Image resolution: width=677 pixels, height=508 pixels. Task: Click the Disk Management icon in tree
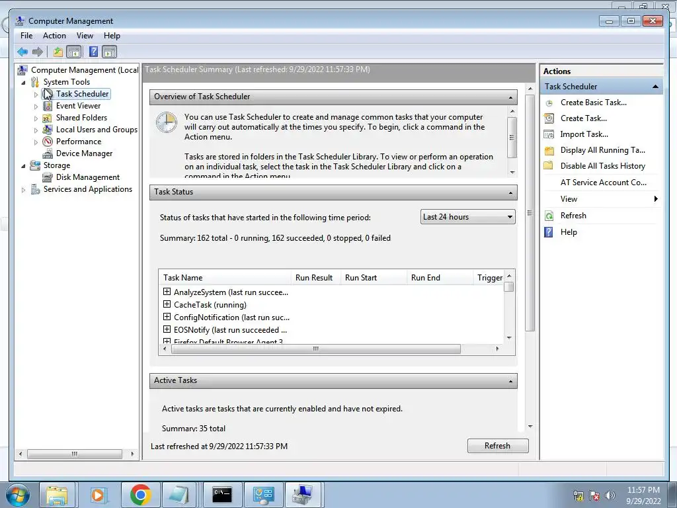(x=48, y=177)
